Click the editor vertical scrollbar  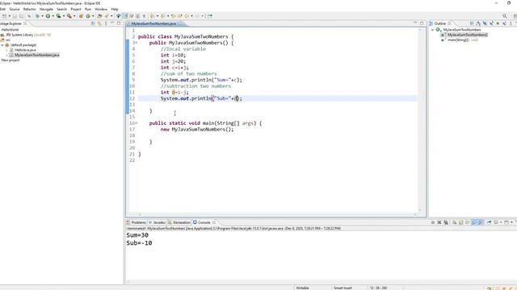(420, 120)
